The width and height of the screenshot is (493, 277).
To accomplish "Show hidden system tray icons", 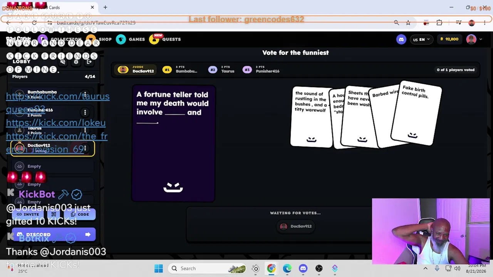I will point(425,268).
